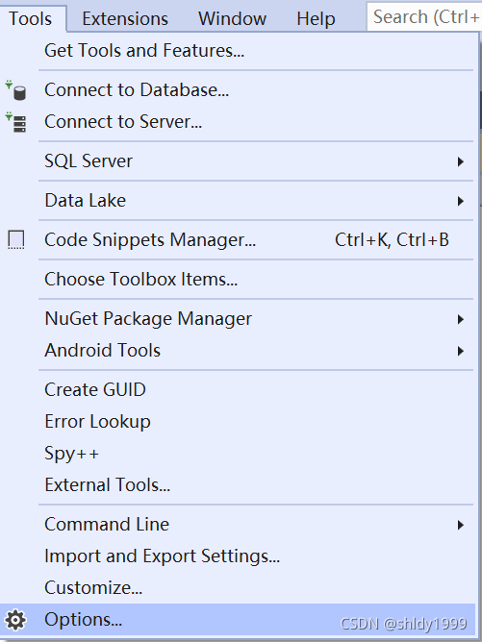Open the SQL Server menu item
Viewport: 482px width, 642px height.
click(x=238, y=161)
